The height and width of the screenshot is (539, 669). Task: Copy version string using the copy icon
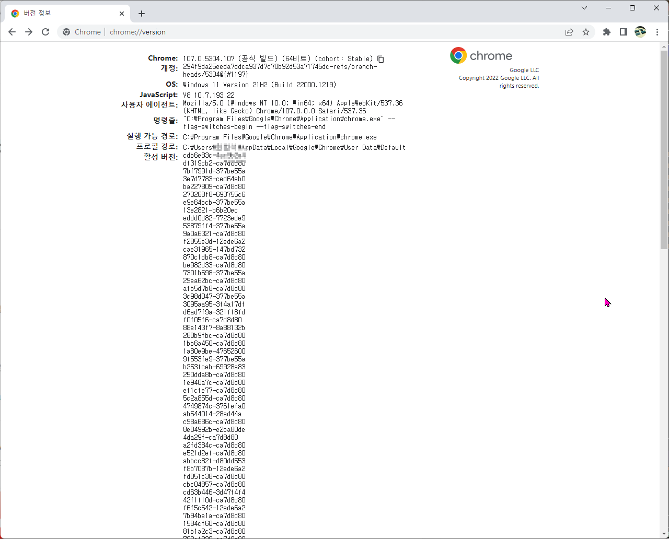(380, 59)
